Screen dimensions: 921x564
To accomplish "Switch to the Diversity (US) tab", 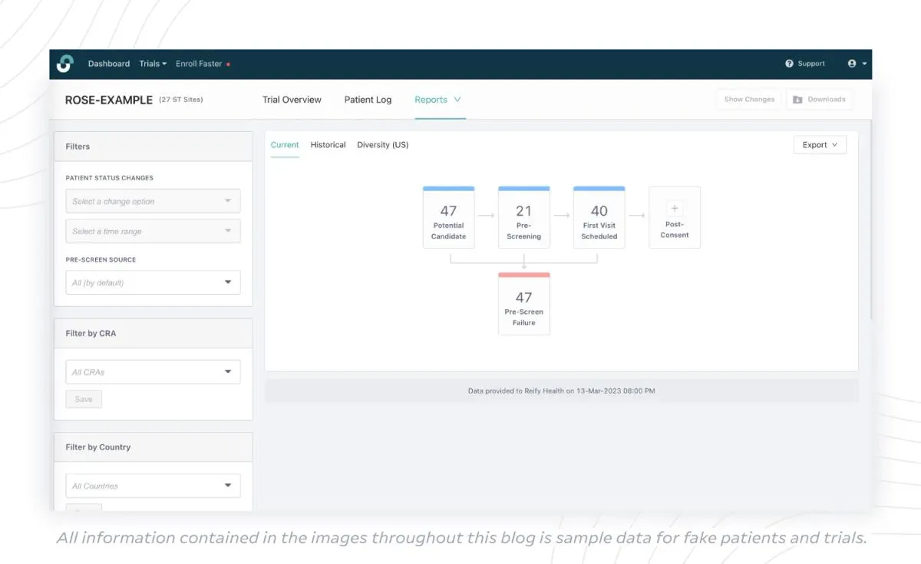I will coord(382,144).
